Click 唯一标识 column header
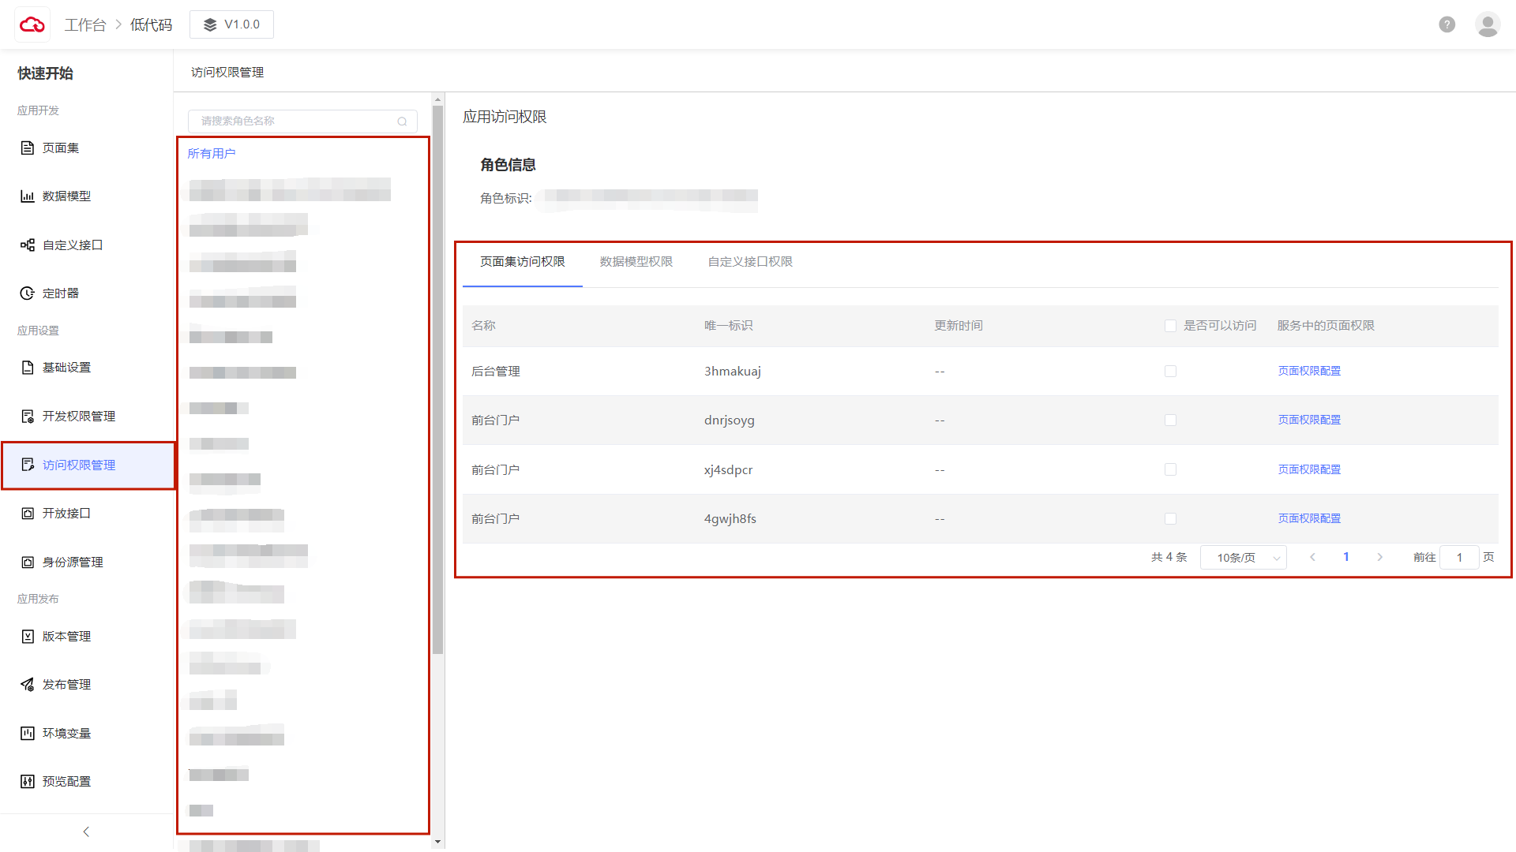The width and height of the screenshot is (1516, 852). tap(728, 326)
